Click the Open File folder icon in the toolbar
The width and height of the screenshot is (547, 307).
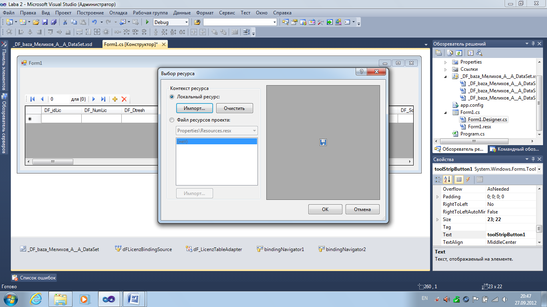click(x=36, y=22)
